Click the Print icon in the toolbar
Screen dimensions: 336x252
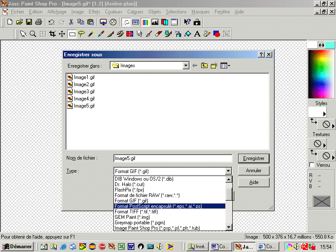point(39,22)
